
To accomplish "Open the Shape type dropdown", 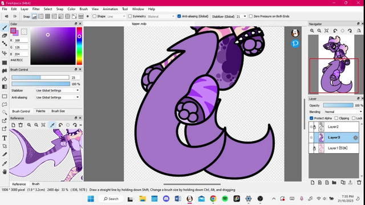I will click(x=116, y=17).
